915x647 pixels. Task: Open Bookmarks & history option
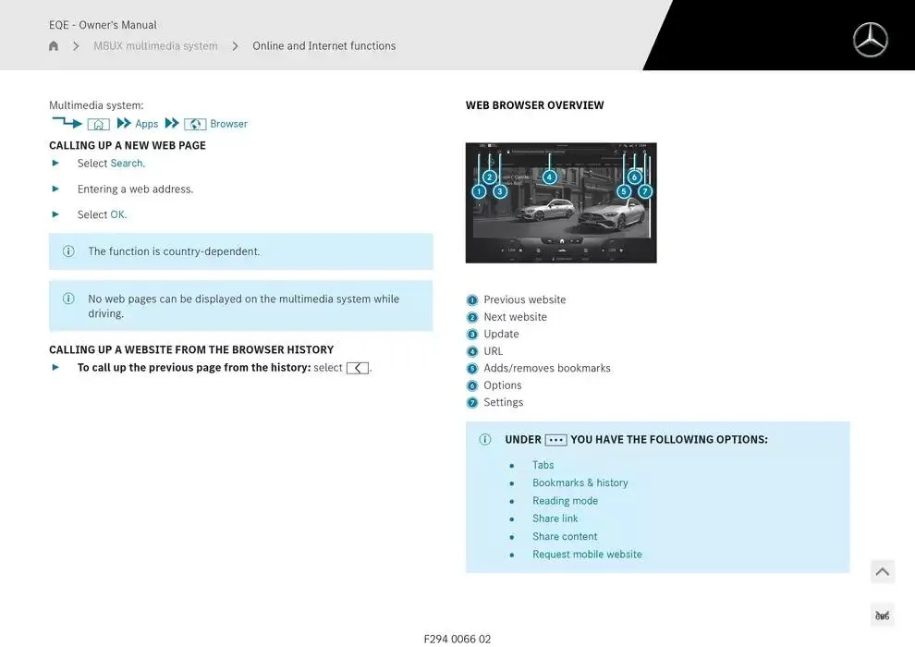[x=579, y=482]
